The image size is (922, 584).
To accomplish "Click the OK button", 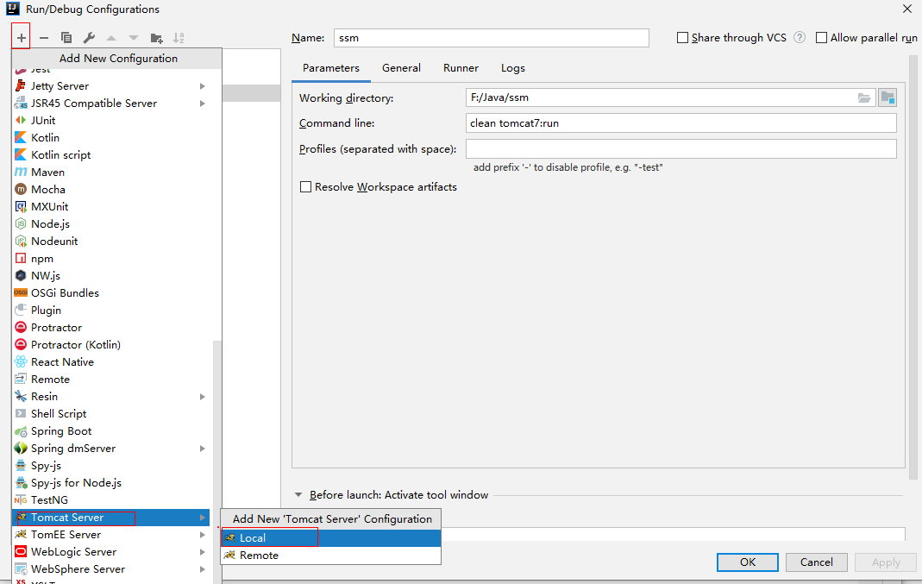I will [x=748, y=562].
